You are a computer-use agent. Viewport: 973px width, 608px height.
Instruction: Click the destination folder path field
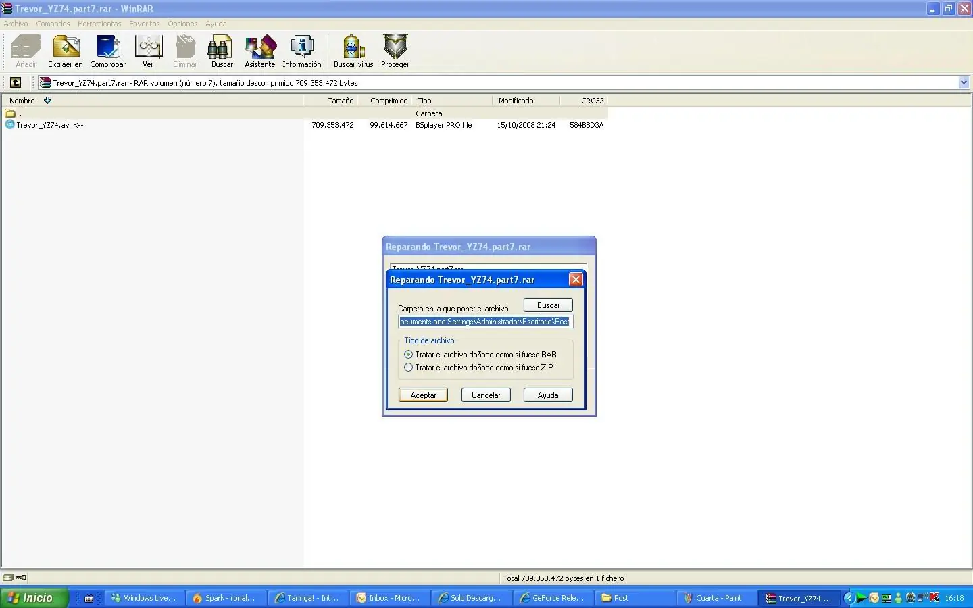pos(486,322)
